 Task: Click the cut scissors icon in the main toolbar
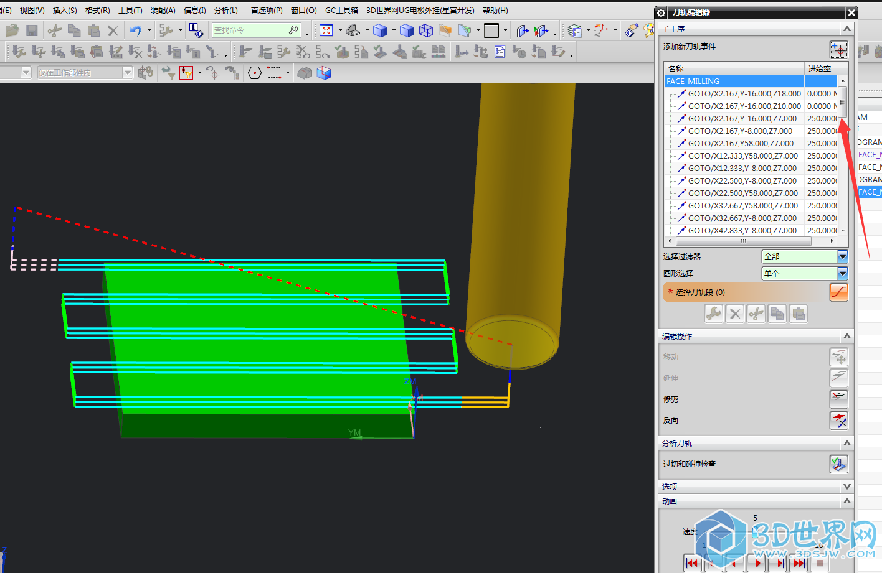click(x=55, y=30)
